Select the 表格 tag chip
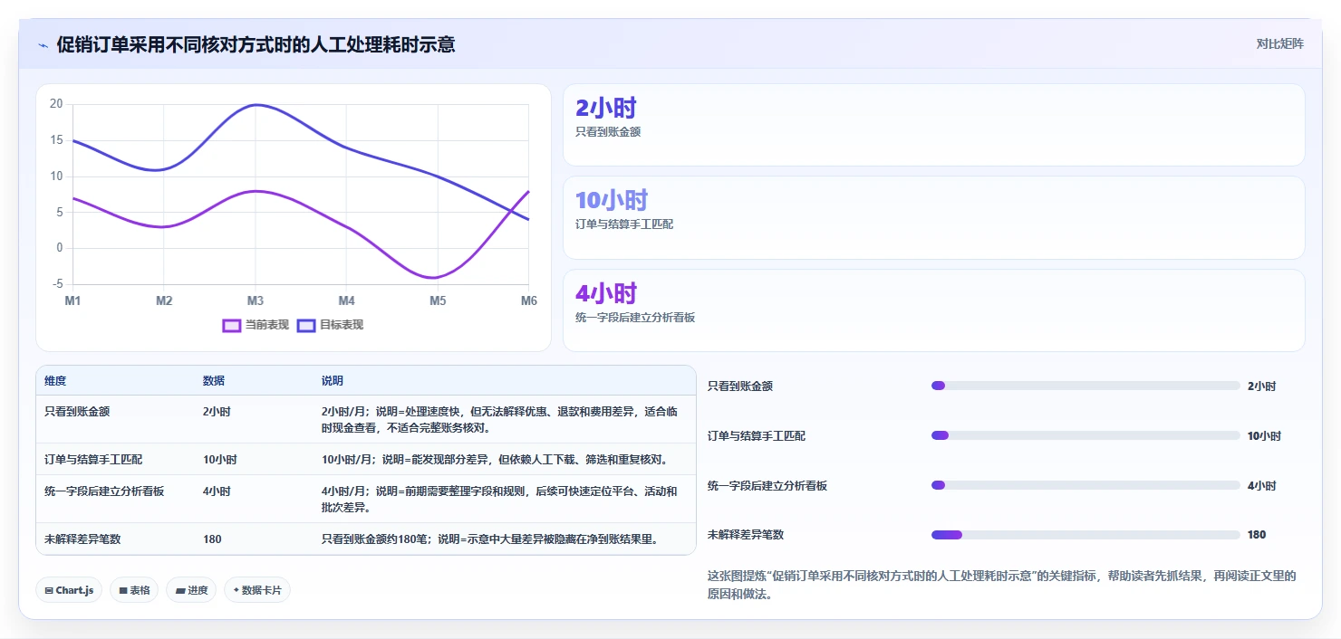This screenshot has height=639, width=1341. click(134, 590)
